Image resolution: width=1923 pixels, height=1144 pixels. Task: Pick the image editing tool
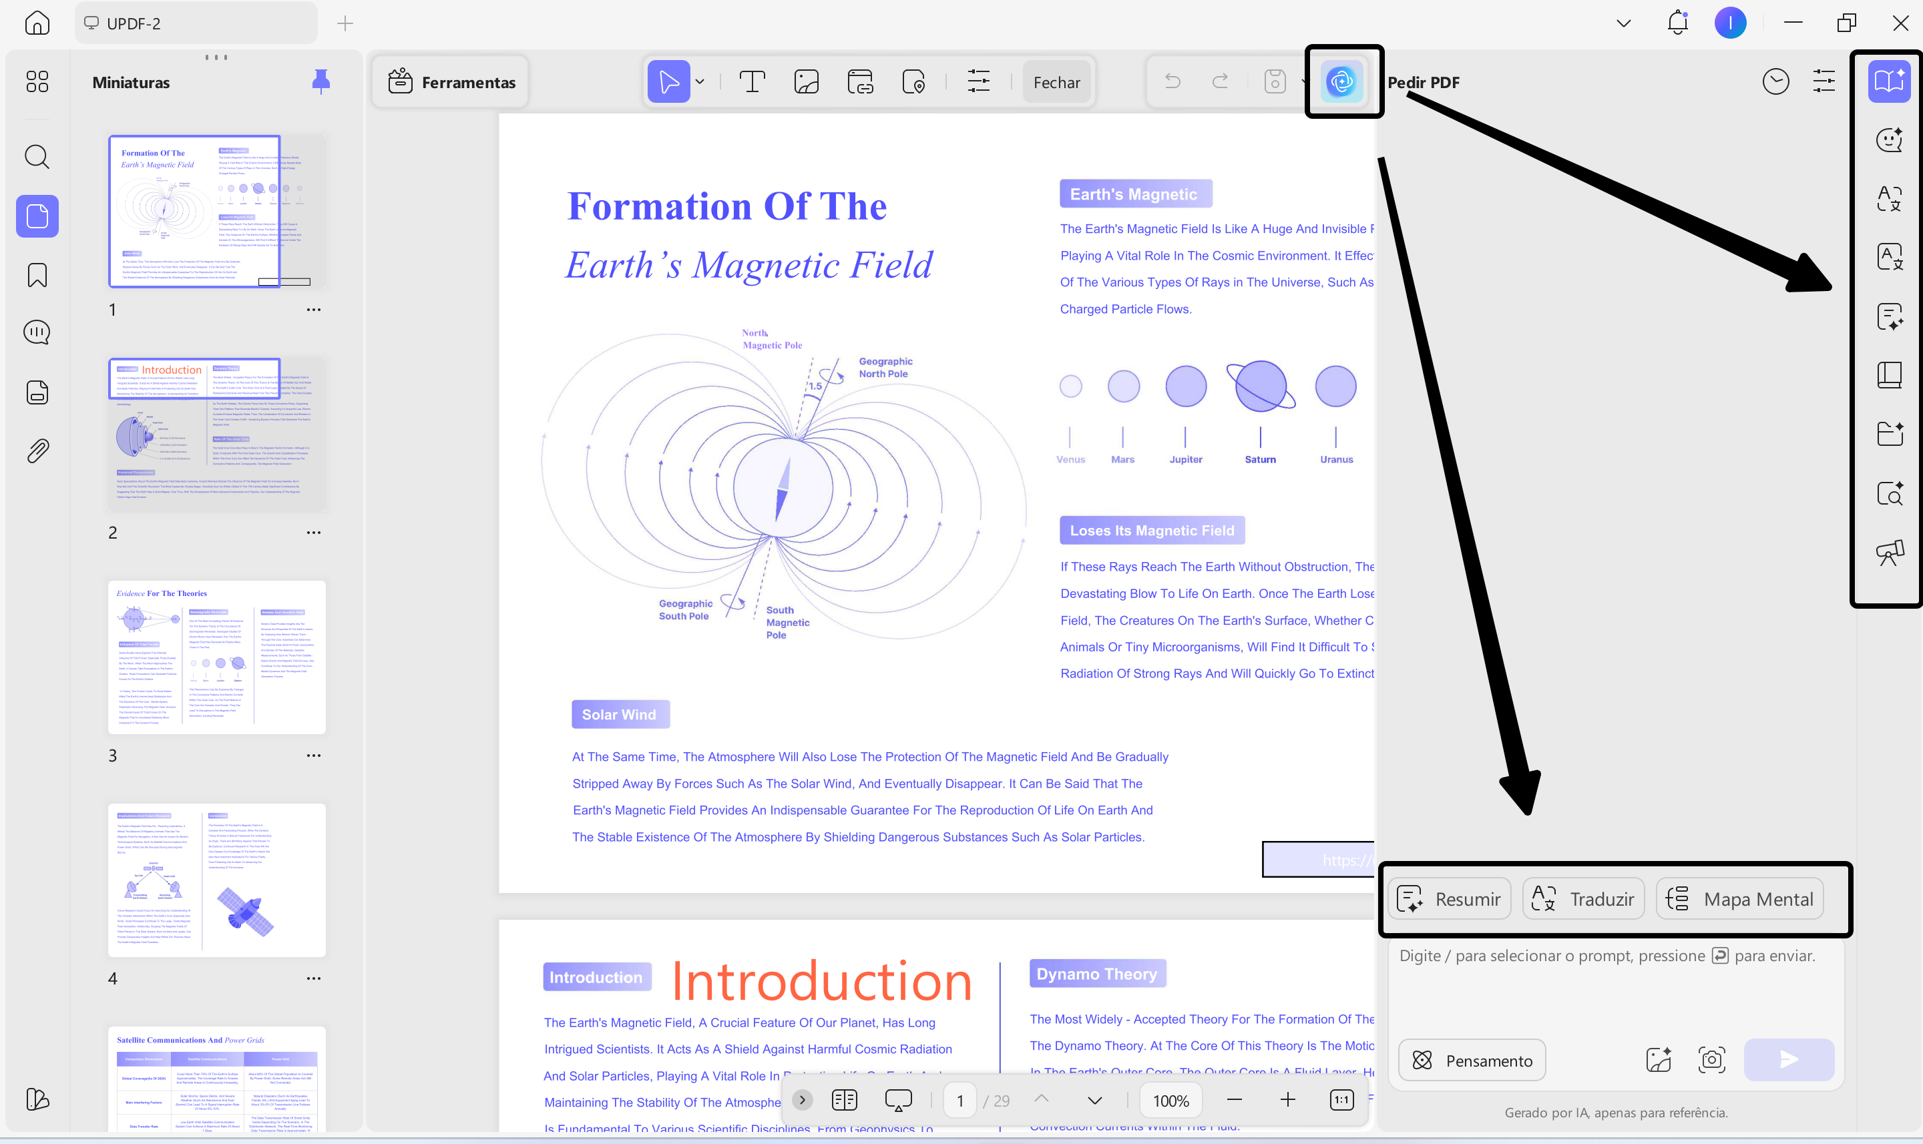(x=807, y=81)
